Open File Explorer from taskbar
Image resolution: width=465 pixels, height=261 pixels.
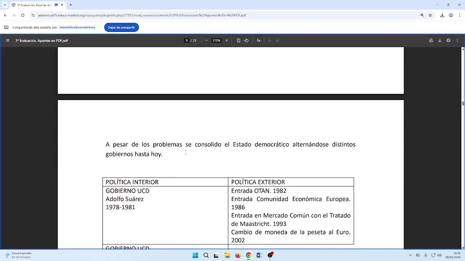pyautogui.click(x=227, y=255)
